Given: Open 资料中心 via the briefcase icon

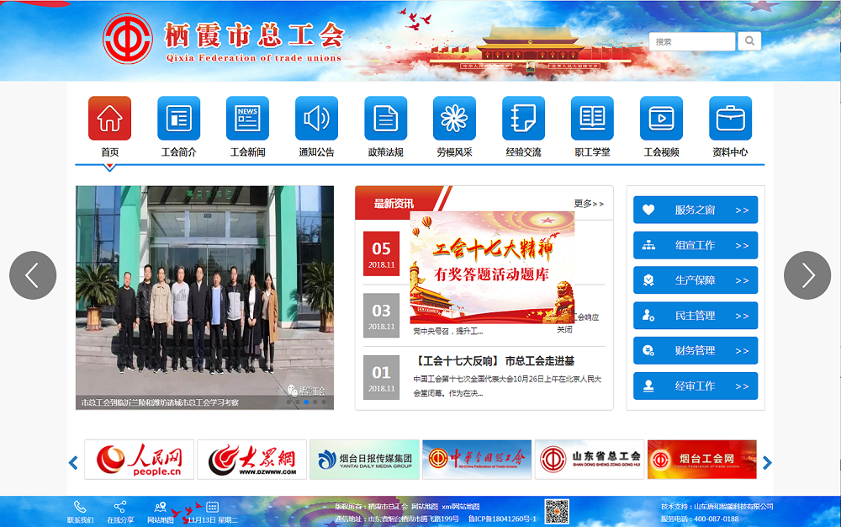Looking at the screenshot, I should (x=730, y=118).
